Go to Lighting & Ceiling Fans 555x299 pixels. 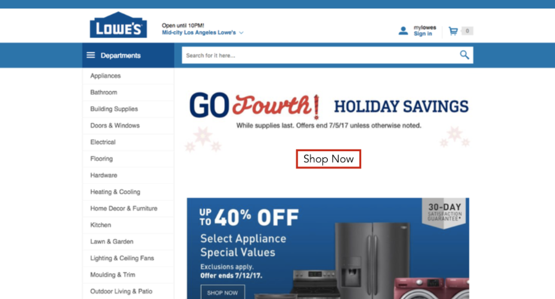(x=122, y=258)
